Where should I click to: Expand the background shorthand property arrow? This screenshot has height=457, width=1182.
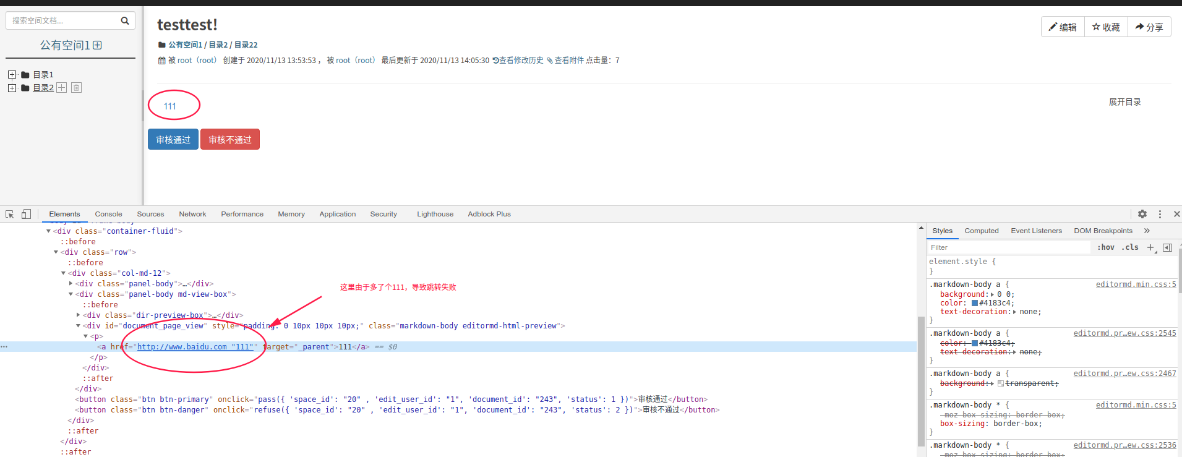click(993, 294)
